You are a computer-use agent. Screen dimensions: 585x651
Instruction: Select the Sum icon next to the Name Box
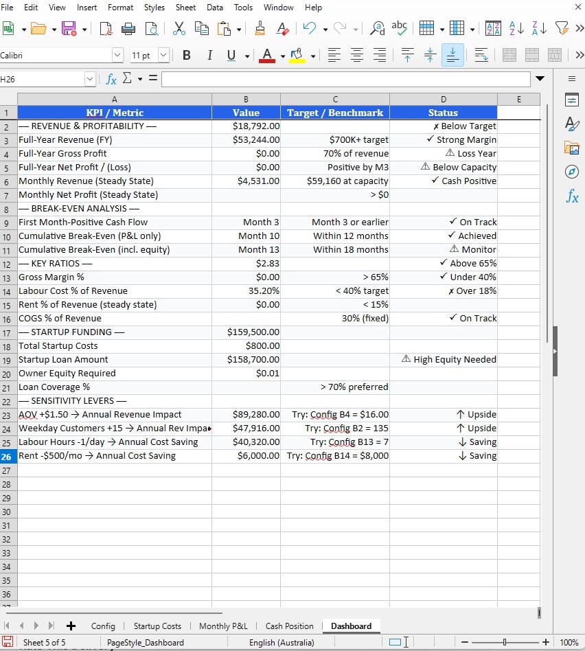(128, 79)
